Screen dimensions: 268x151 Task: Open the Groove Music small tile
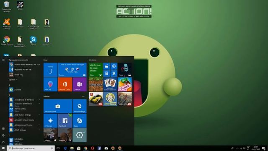114,66
